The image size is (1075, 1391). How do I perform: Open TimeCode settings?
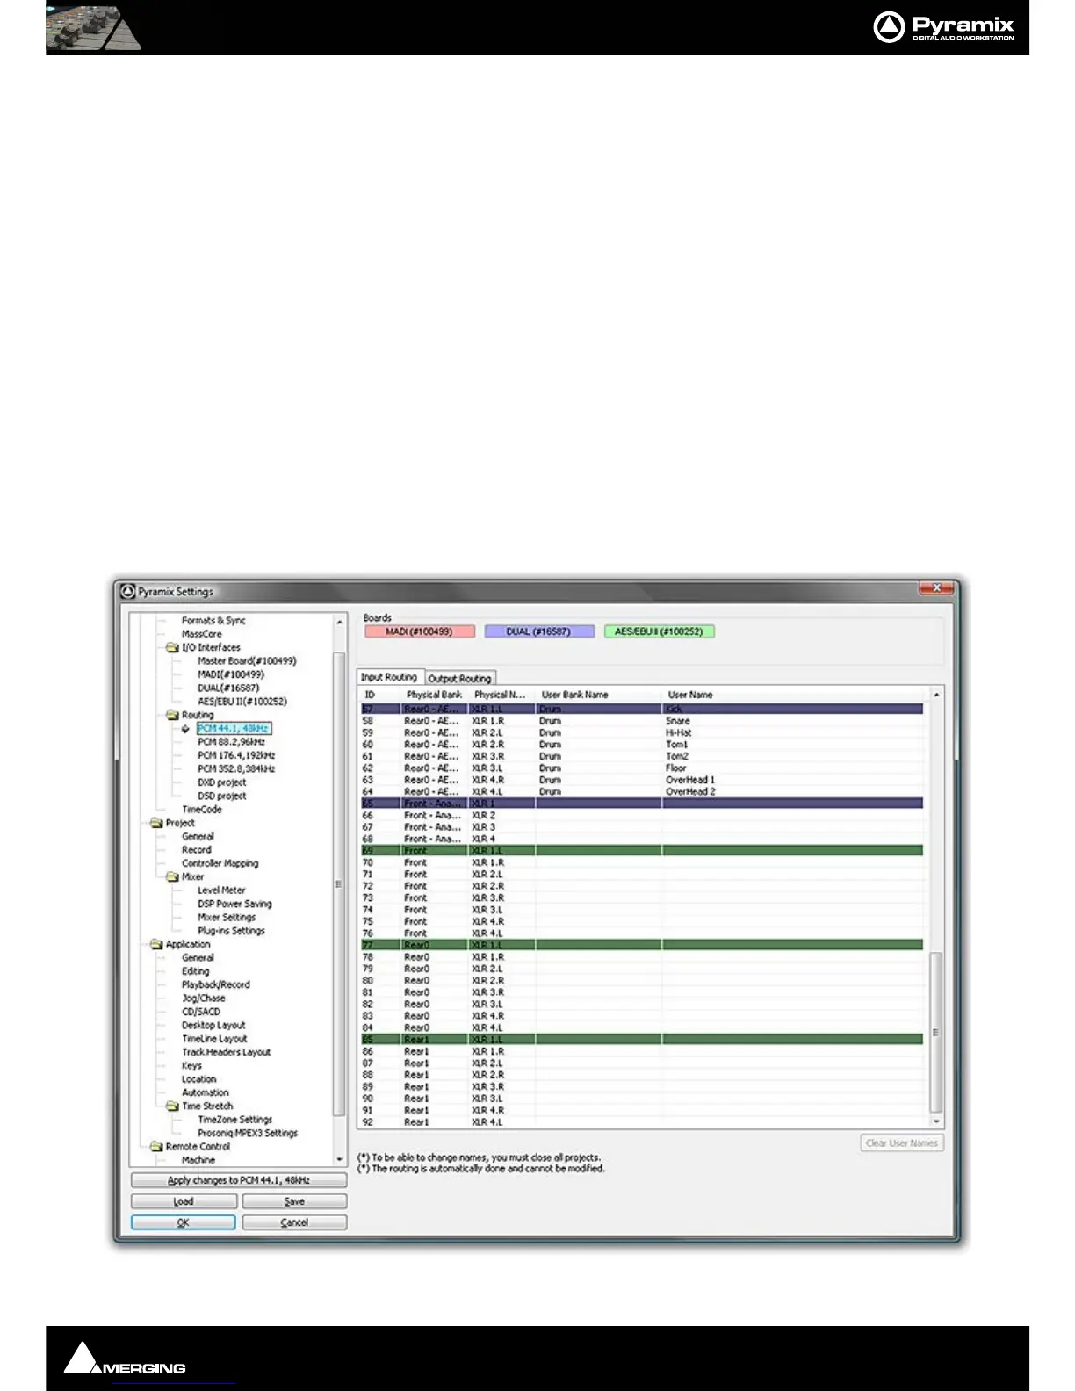(x=202, y=810)
